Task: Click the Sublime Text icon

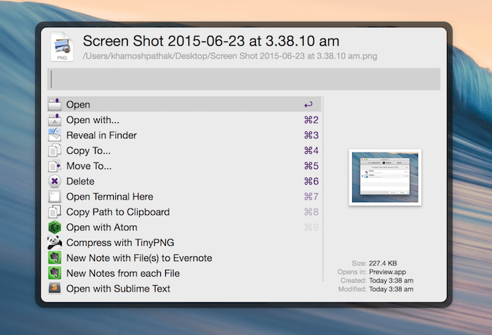Action: [55, 289]
